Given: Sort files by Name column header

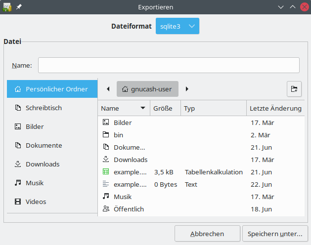Looking at the screenshot, I should [124, 108].
